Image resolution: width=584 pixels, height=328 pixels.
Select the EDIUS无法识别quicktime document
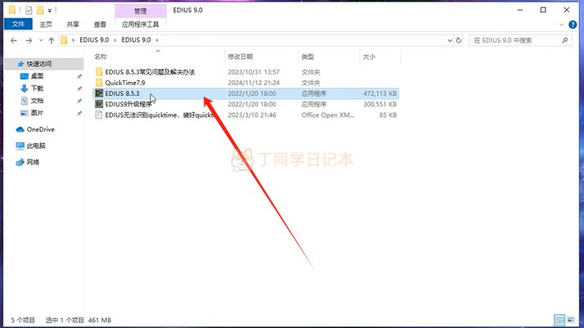pos(160,115)
